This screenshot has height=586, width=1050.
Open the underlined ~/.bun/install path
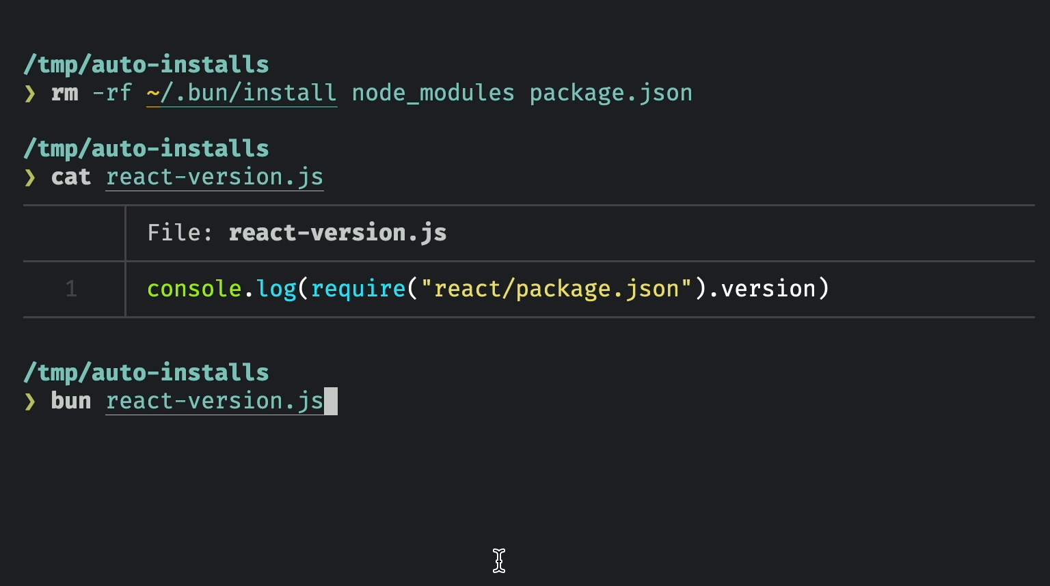(x=241, y=94)
